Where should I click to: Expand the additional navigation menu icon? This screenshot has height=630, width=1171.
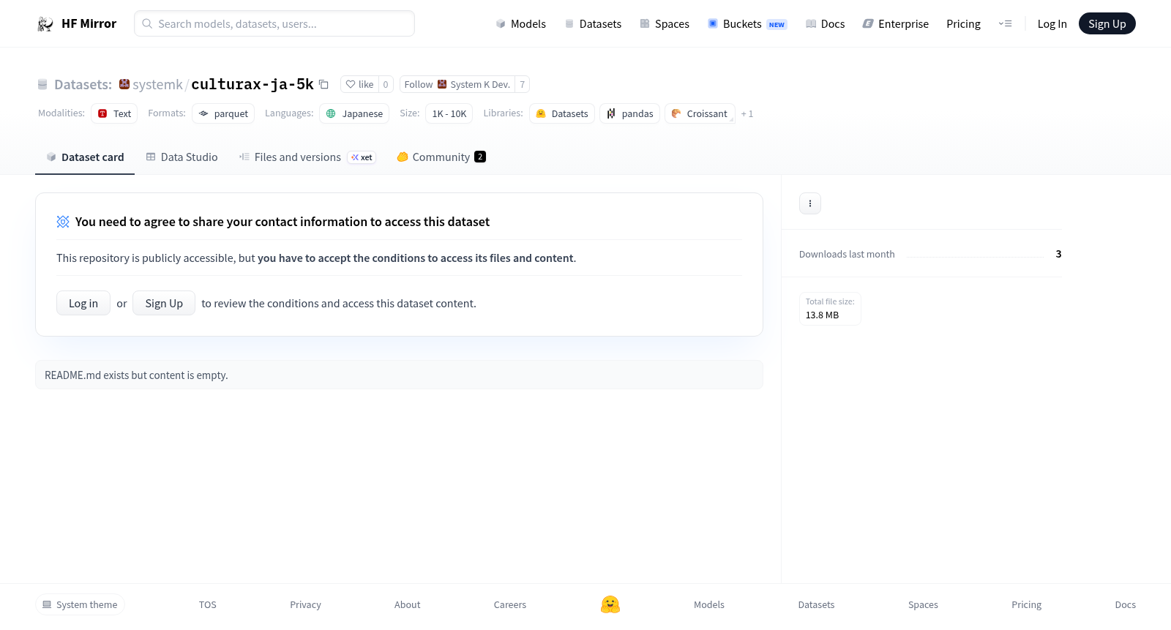pos(1005,23)
